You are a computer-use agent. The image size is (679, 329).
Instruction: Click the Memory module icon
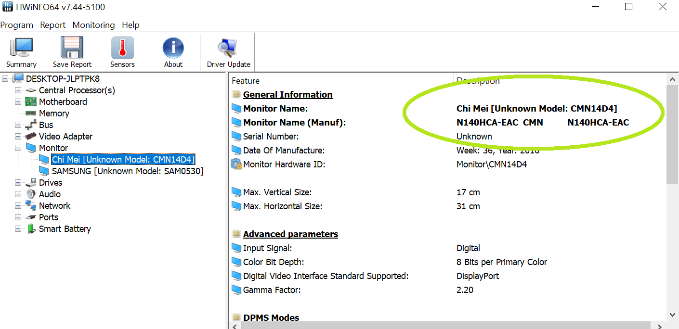pos(31,114)
